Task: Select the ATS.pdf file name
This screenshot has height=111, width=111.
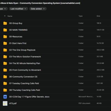Action: (x=13, y=104)
